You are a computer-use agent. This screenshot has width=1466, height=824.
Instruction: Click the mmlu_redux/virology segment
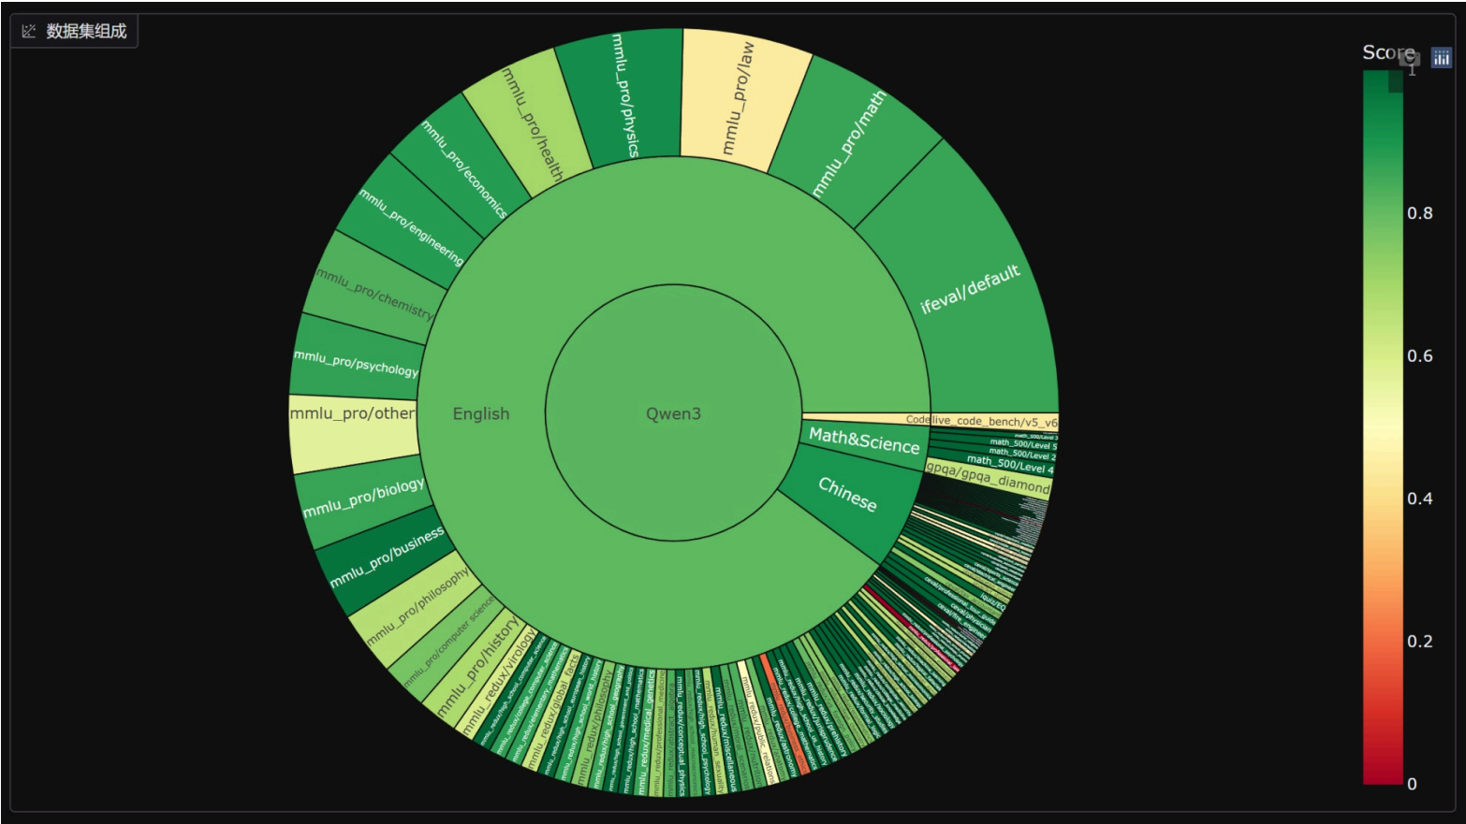click(x=499, y=682)
